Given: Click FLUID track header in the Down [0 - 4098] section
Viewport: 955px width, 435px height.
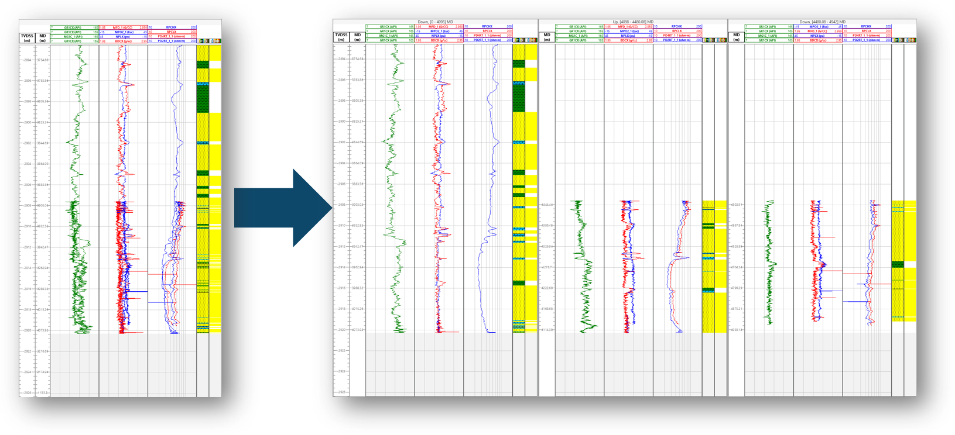Looking at the screenshot, I should pyautogui.click(x=531, y=40).
